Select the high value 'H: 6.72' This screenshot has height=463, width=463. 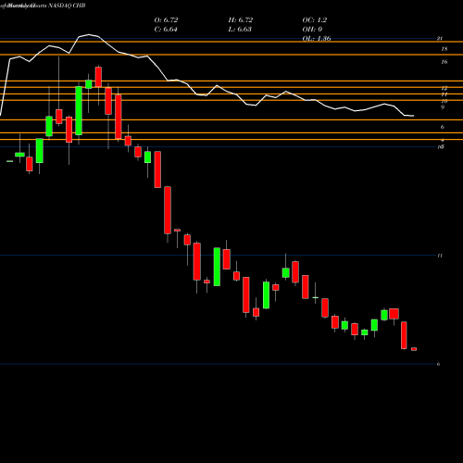click(241, 20)
